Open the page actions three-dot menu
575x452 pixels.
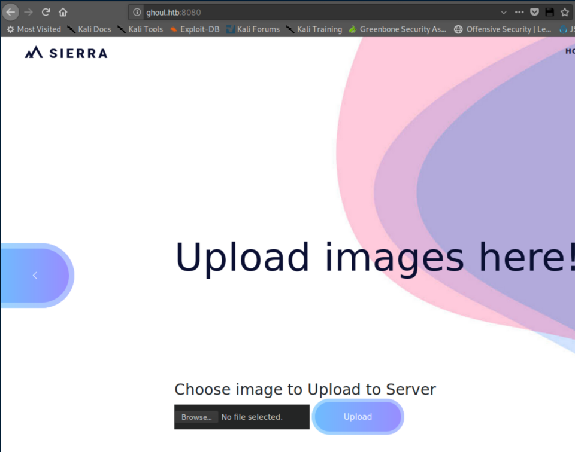519,12
